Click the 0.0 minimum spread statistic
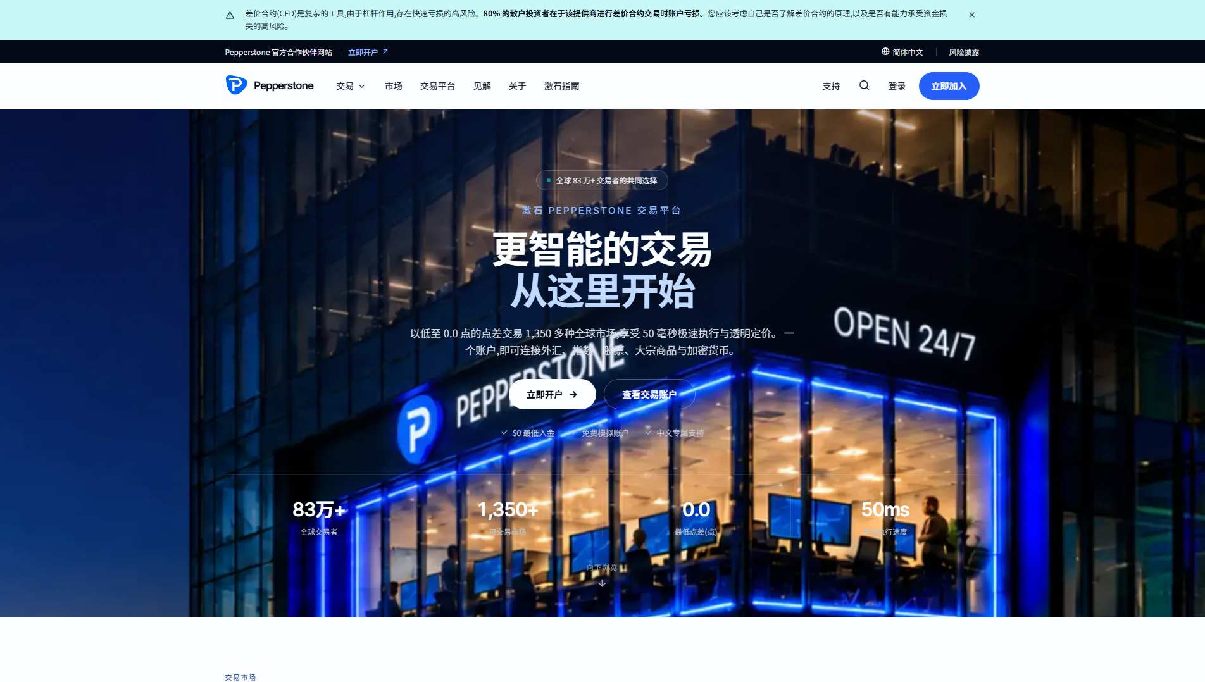Screen dimensions: 1205x682 click(x=696, y=518)
